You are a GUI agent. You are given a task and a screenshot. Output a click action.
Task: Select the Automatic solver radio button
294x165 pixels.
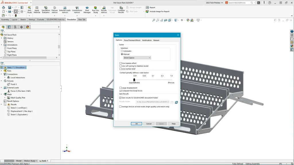122,51
